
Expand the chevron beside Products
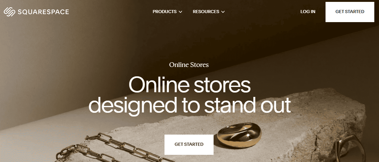[x=180, y=12]
